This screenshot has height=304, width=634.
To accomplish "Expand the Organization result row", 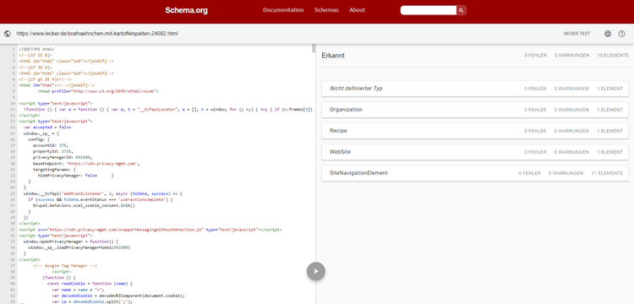I will tap(475, 110).
